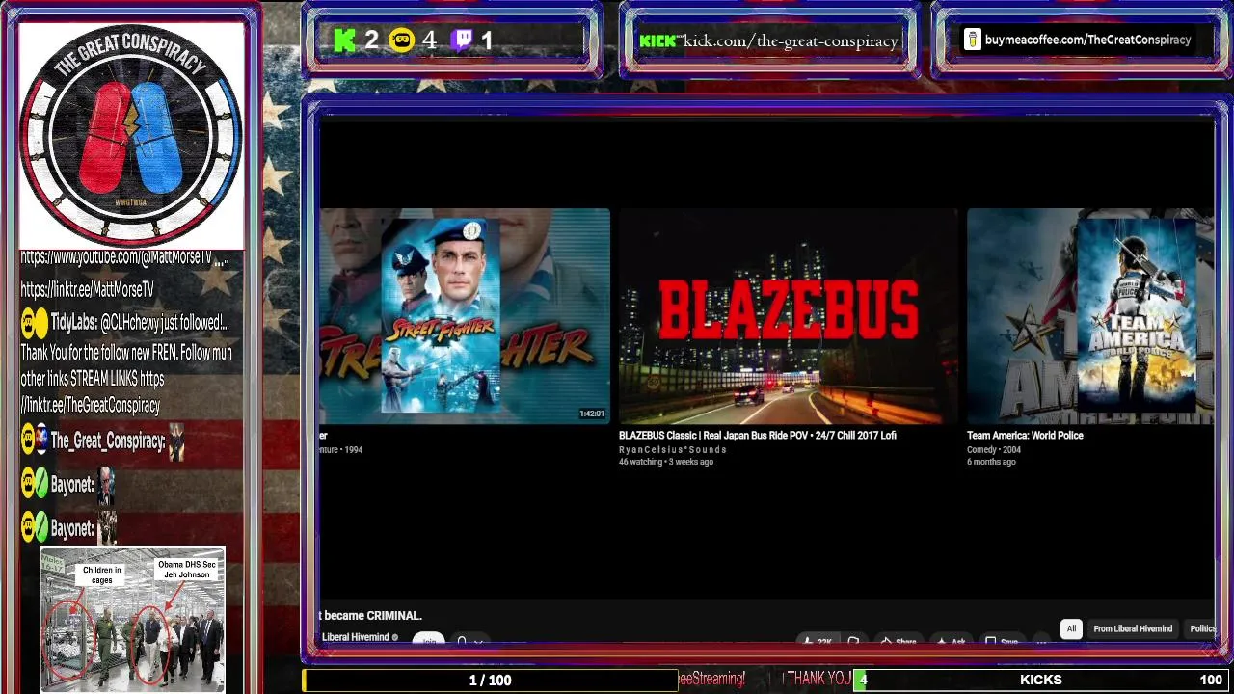Click the emote in the lower Bayonet message
Screen dimensions: 1234x694
(x=106, y=527)
